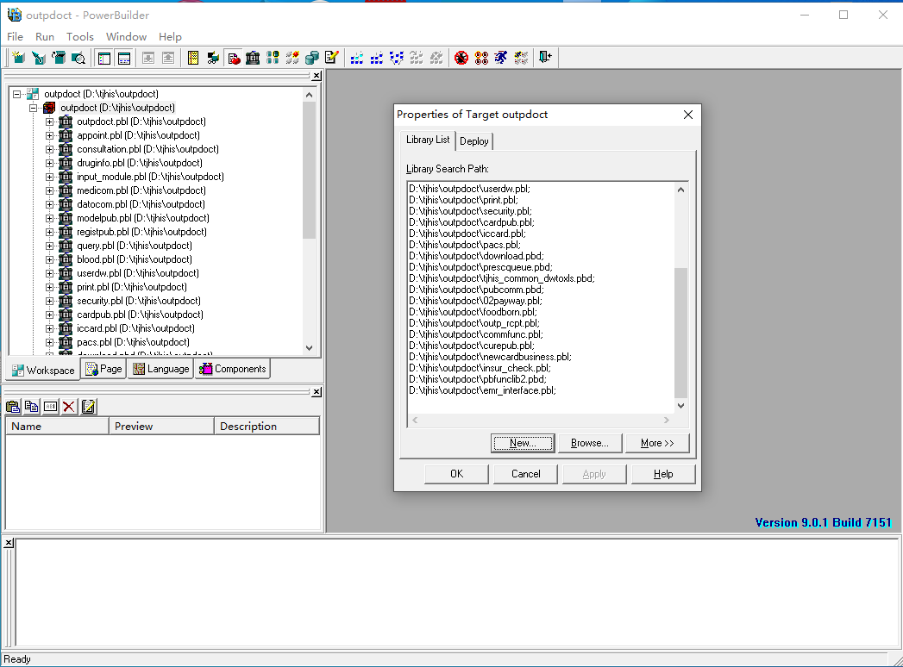Click the system tree scrollbar down arrow
This screenshot has height=667, width=903.
coord(310,347)
